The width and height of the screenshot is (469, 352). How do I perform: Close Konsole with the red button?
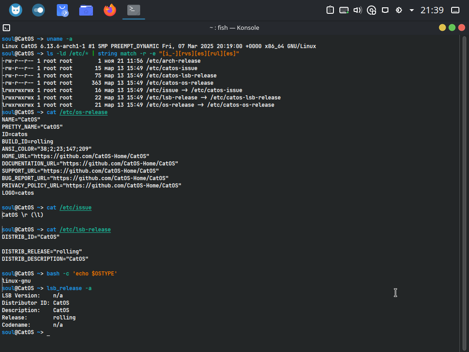(462, 27)
